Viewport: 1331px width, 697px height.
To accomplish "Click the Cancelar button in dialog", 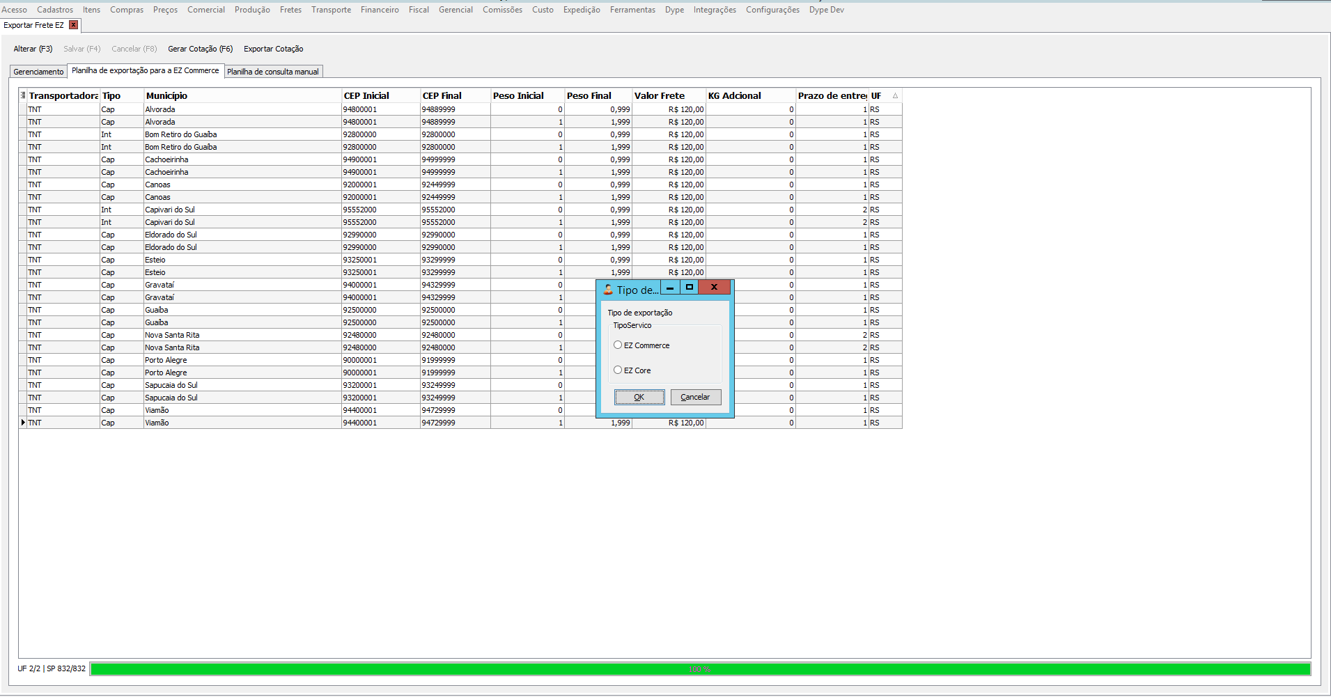I will pos(695,397).
